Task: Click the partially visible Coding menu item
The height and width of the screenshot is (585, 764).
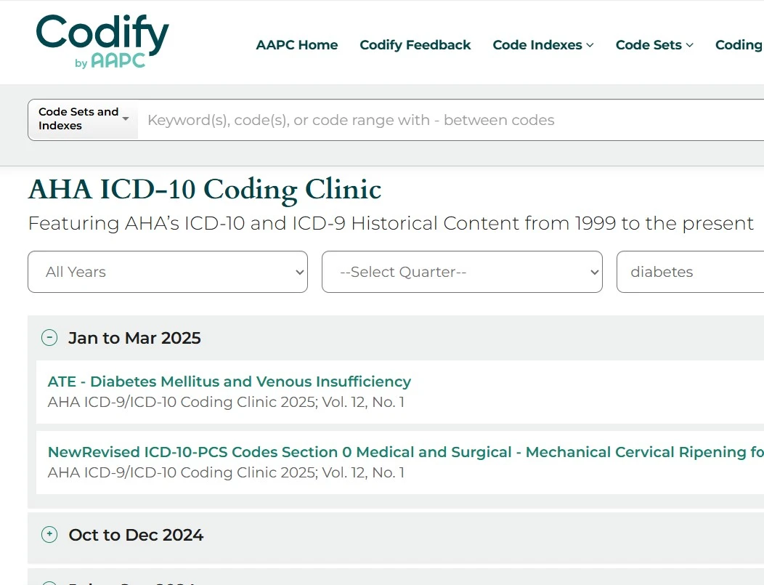Action: pyautogui.click(x=738, y=45)
